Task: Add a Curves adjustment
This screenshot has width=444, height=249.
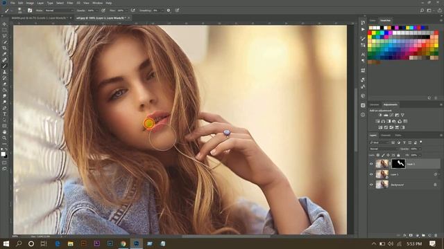Action: coord(391,115)
